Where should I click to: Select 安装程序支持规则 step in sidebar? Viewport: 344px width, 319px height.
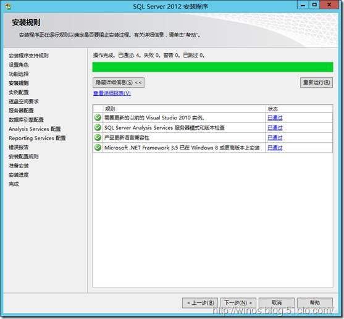[28, 56]
